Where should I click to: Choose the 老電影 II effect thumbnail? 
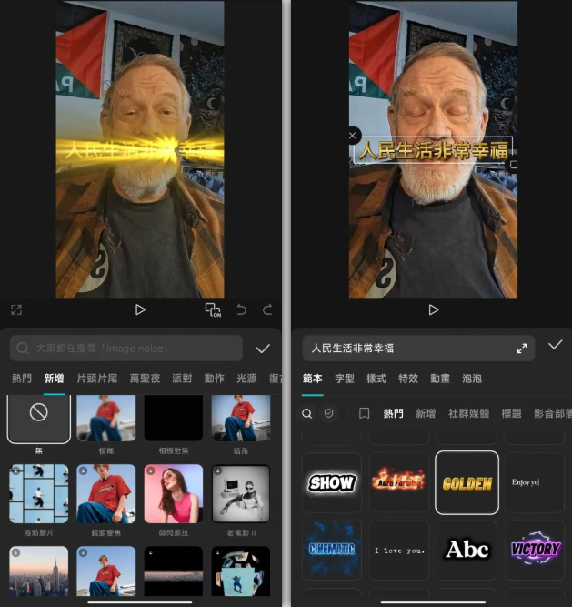240,494
